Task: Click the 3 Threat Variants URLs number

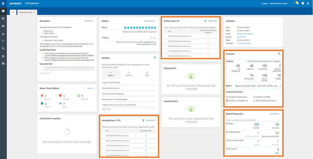Action: pos(278,150)
